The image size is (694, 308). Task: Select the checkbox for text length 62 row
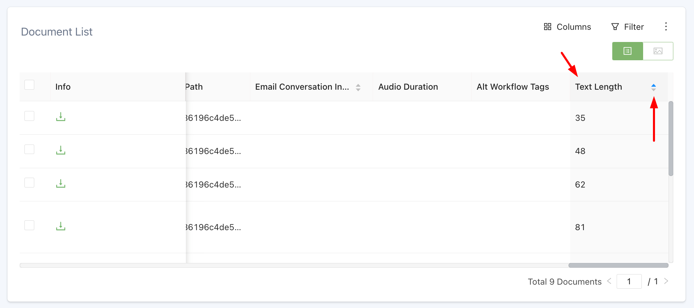coord(30,183)
